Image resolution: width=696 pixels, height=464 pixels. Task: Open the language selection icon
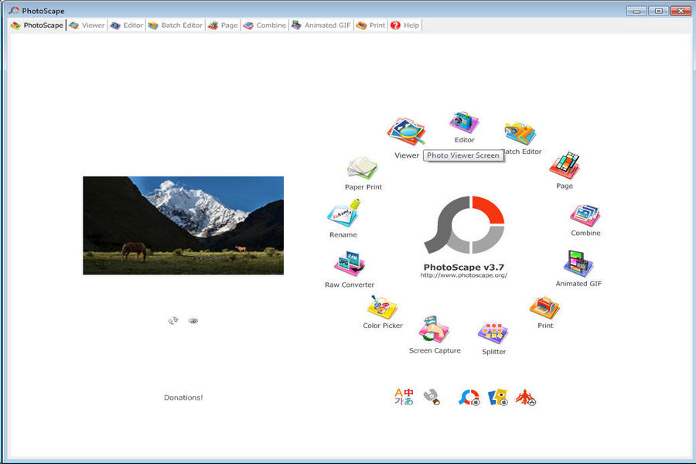click(x=404, y=397)
